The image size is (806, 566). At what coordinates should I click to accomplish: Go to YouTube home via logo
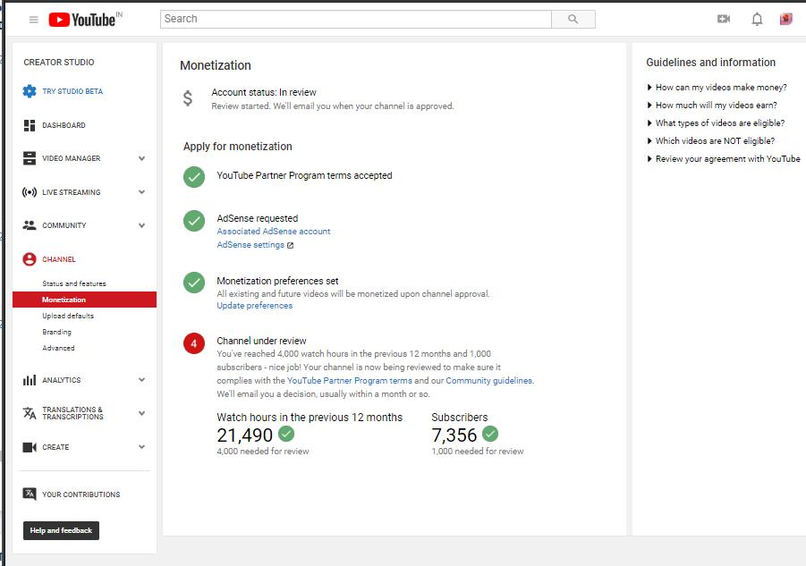coord(82,20)
